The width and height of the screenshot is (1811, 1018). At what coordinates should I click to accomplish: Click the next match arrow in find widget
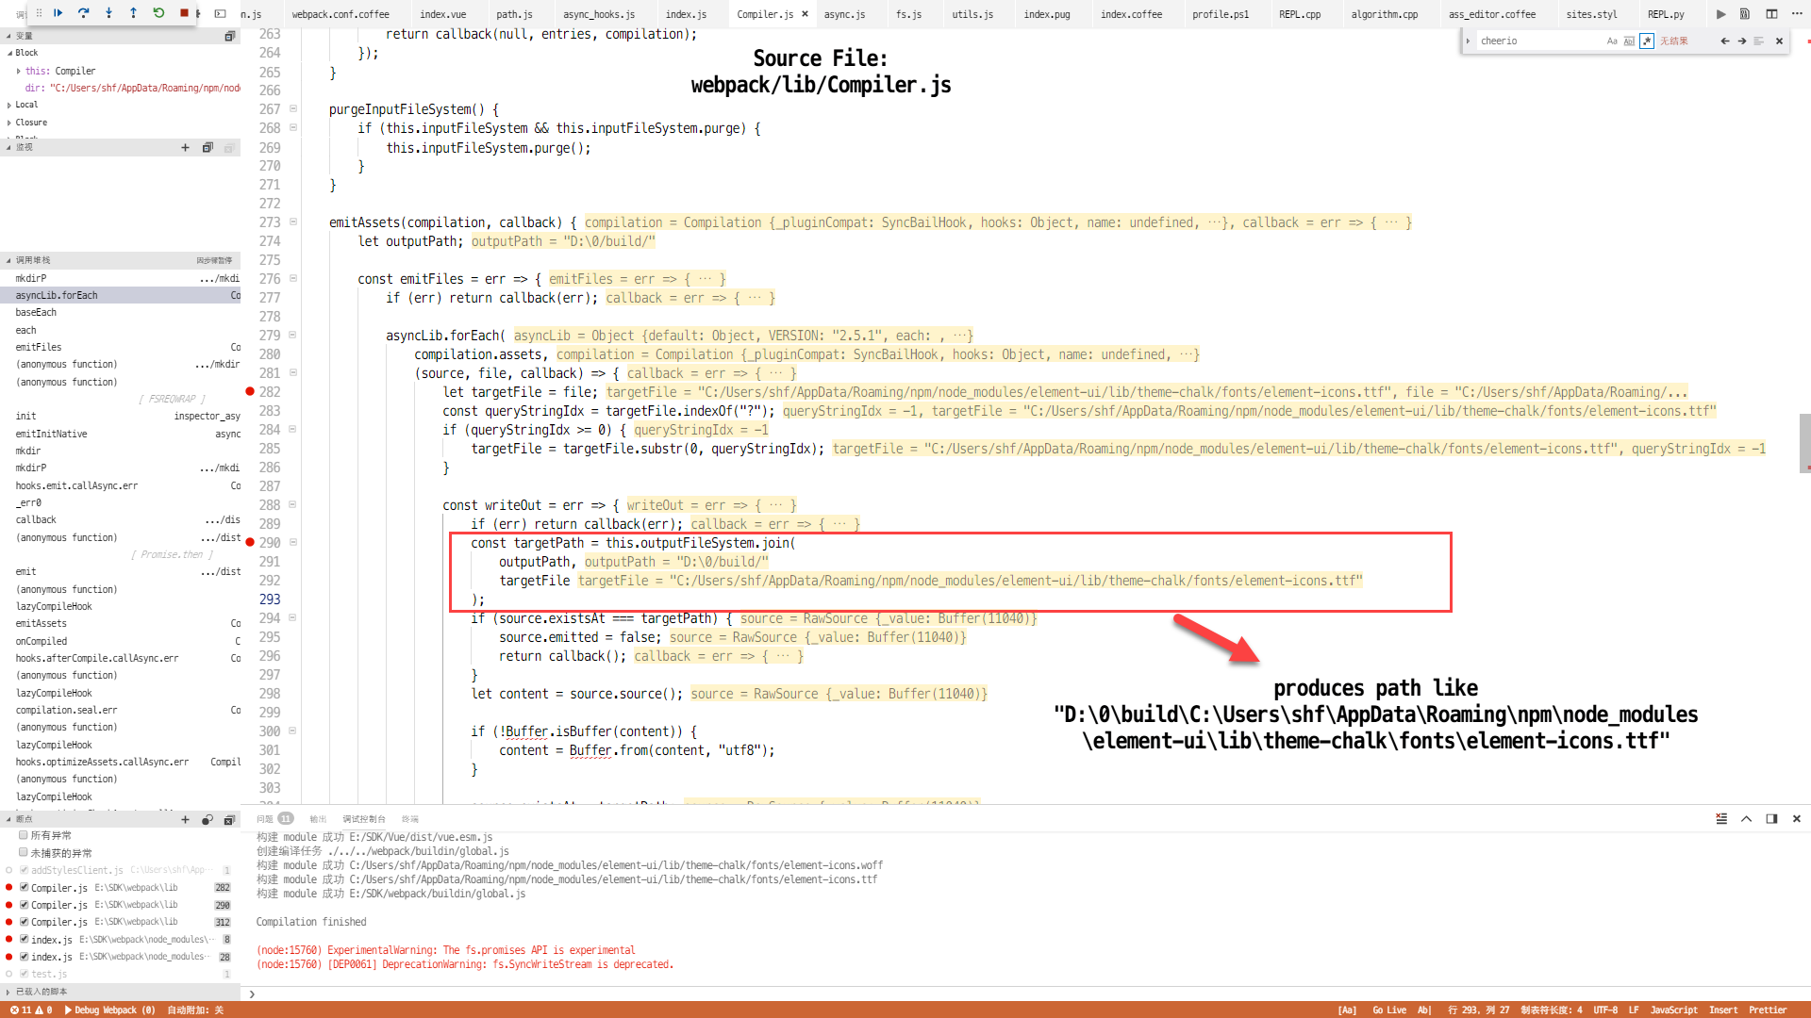tap(1741, 41)
